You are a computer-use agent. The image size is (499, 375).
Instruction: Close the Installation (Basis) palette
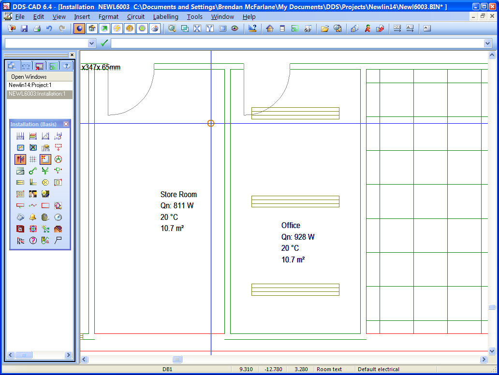[66, 124]
